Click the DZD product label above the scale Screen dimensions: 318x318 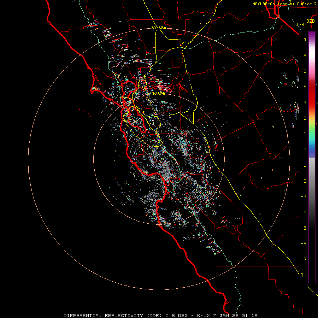311,21
